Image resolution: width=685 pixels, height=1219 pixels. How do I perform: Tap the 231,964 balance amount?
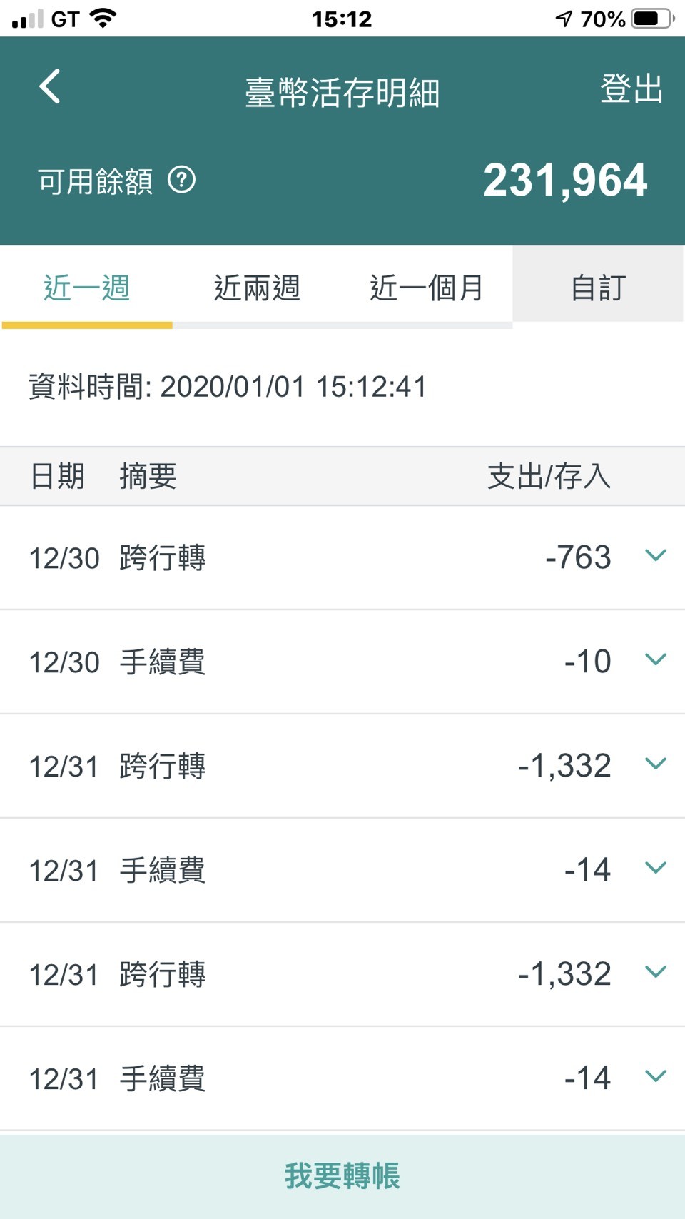565,180
